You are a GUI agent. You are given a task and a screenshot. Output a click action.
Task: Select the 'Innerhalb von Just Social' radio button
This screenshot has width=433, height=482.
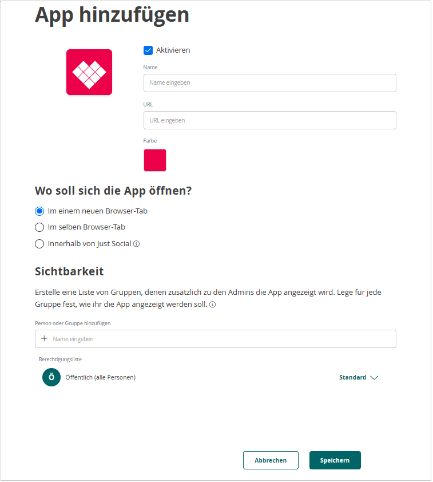(x=39, y=244)
